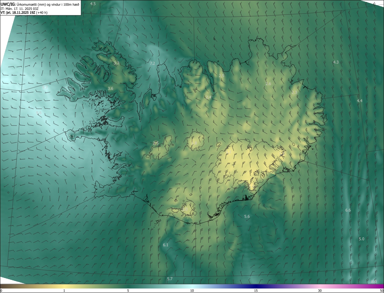Click the 3.6 value label

[x=110, y=88]
